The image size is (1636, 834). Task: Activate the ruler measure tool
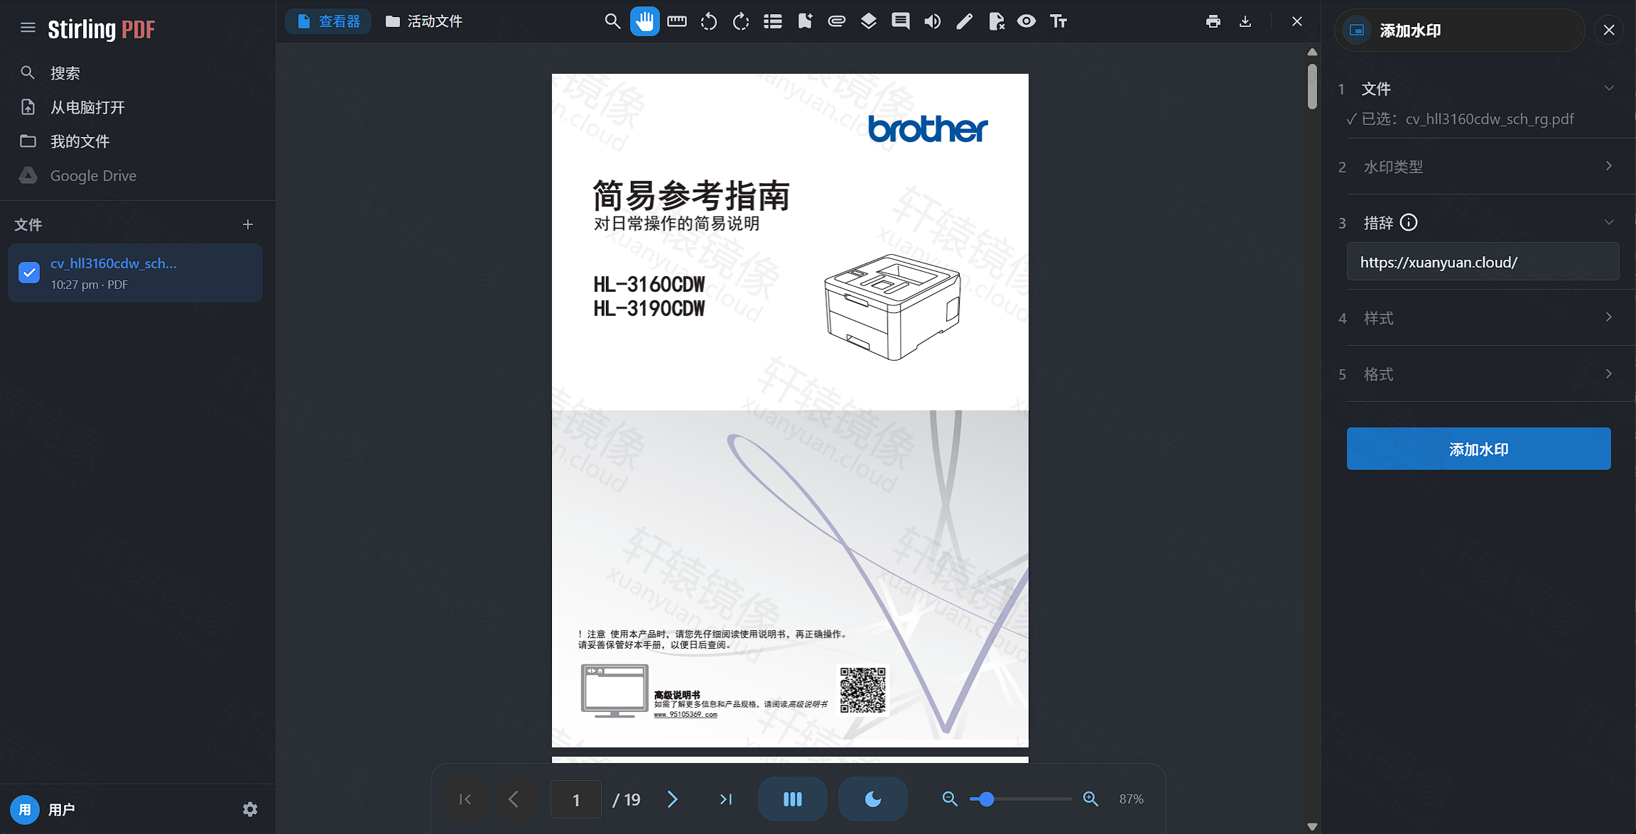[677, 21]
